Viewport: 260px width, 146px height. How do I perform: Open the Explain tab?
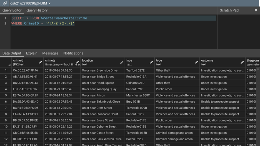32,53
